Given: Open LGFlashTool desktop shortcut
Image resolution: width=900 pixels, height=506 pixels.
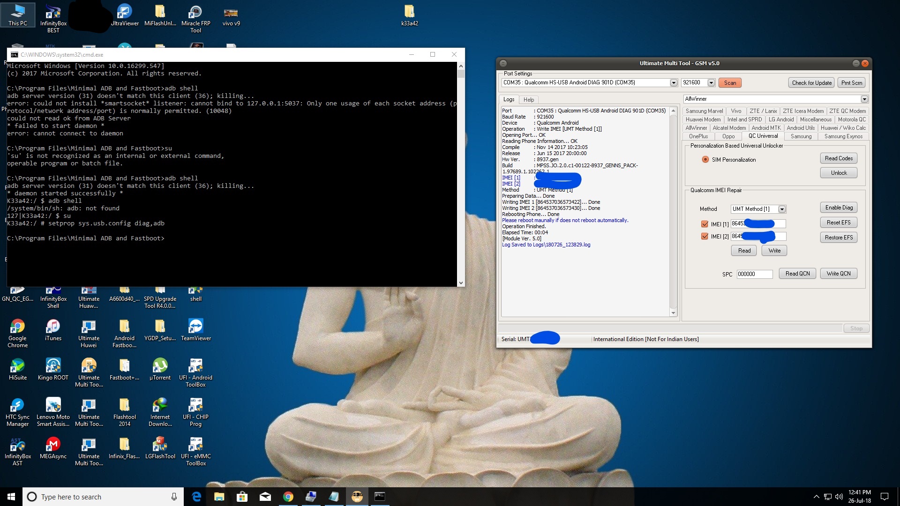Looking at the screenshot, I should (160, 448).
